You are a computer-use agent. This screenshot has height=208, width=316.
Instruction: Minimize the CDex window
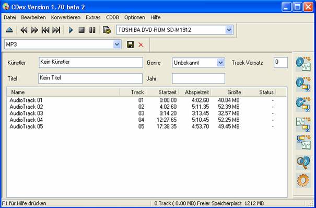click(x=286, y=7)
